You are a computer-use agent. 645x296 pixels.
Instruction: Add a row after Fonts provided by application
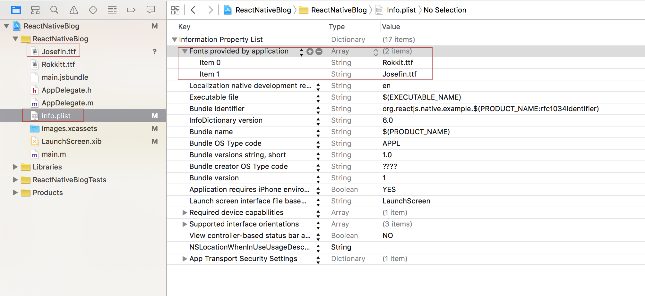coord(310,52)
